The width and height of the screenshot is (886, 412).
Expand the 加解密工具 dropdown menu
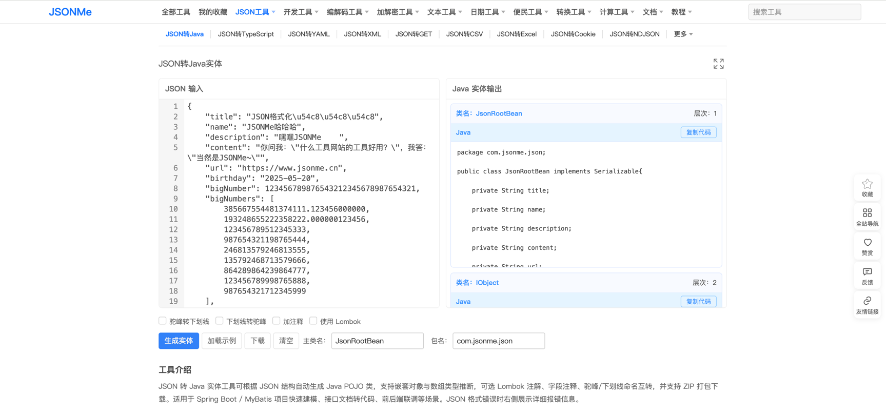click(398, 12)
